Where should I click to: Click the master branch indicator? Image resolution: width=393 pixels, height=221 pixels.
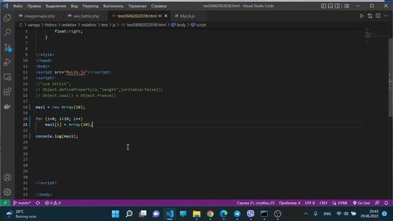point(22,203)
